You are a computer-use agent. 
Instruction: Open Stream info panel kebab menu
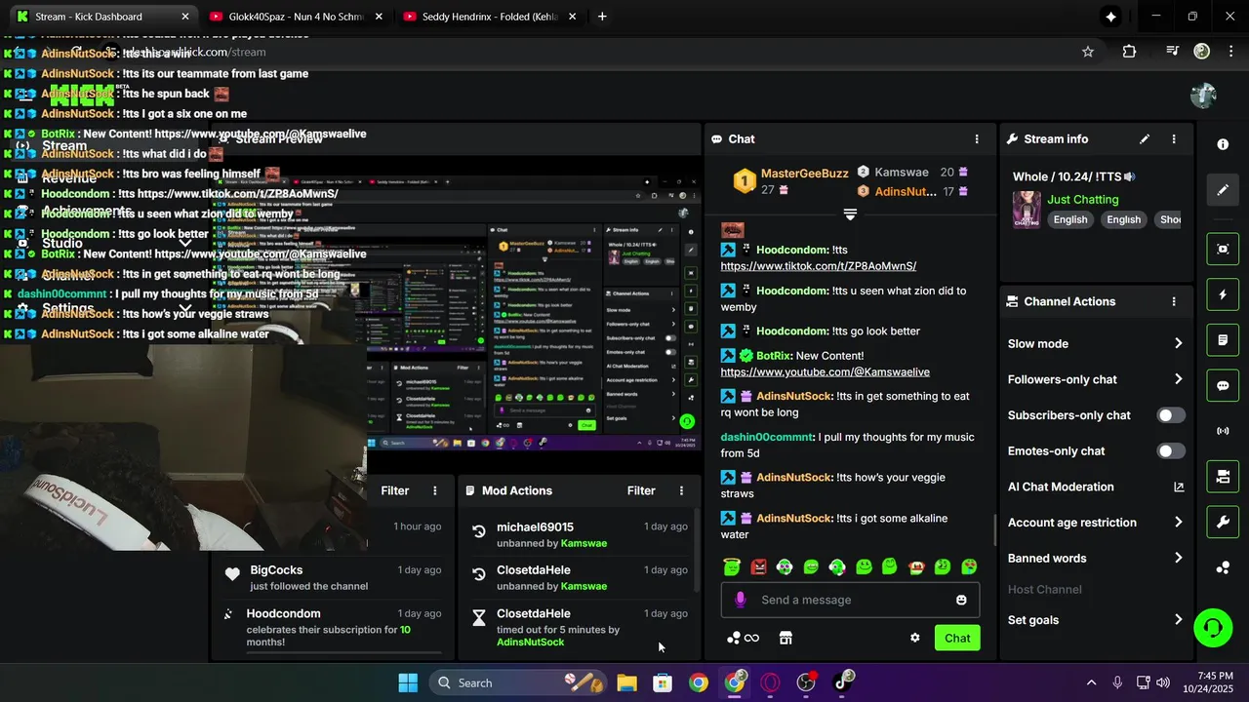pos(1174,139)
